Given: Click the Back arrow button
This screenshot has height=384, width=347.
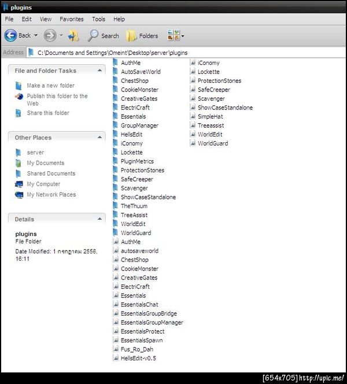Looking at the screenshot, I should [10, 35].
